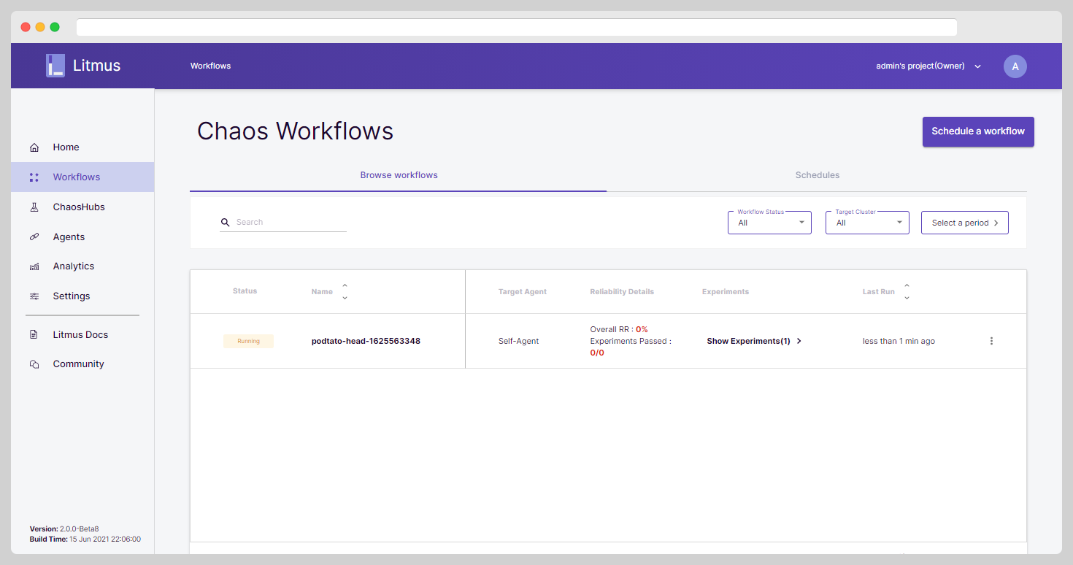Screen dimensions: 1073x565
Task: Minimize window with yellow button
Action: coord(40,27)
